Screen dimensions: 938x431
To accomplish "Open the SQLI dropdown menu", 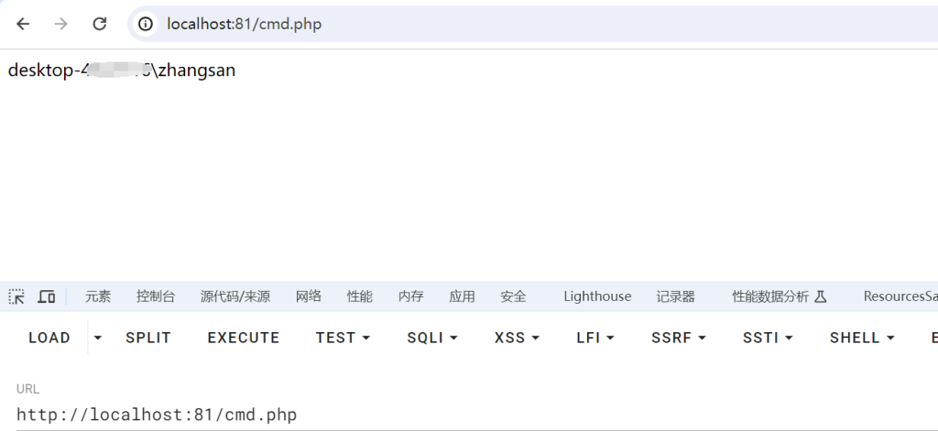I will [x=432, y=338].
